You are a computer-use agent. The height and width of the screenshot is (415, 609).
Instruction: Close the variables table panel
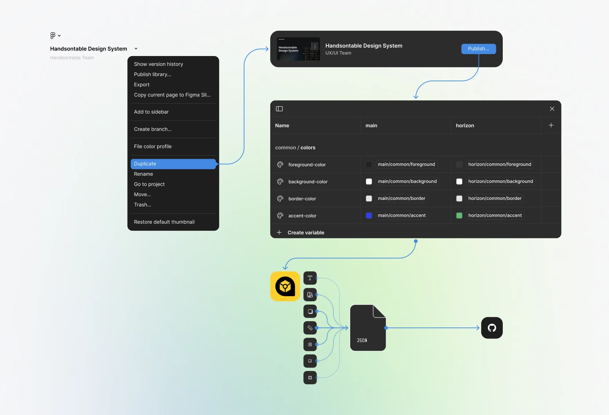tap(552, 109)
